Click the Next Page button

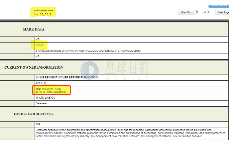tap(222, 13)
